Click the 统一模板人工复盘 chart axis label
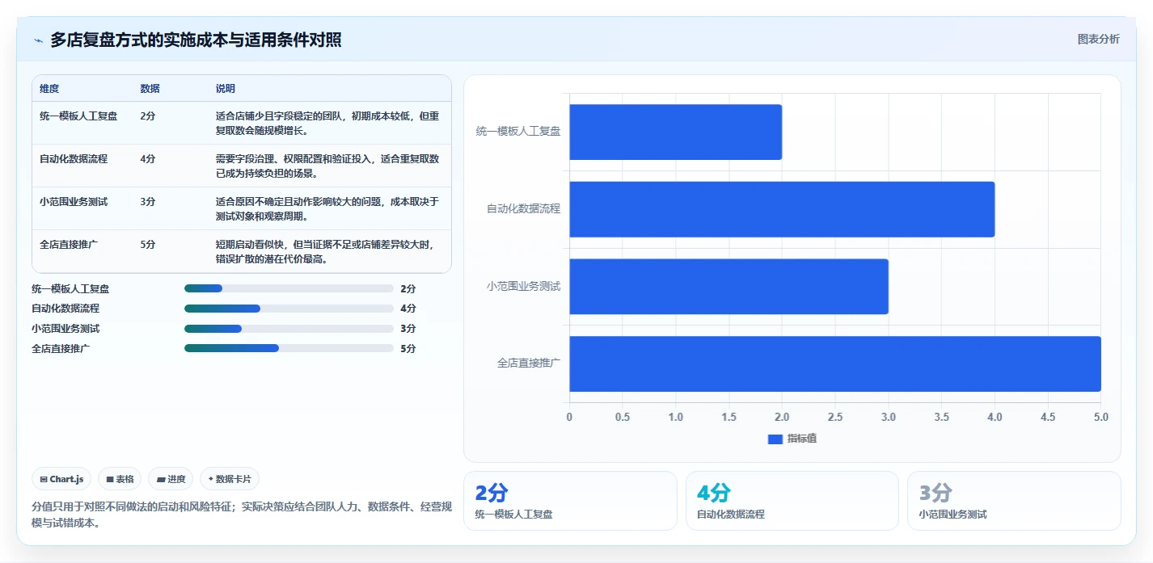 [518, 131]
